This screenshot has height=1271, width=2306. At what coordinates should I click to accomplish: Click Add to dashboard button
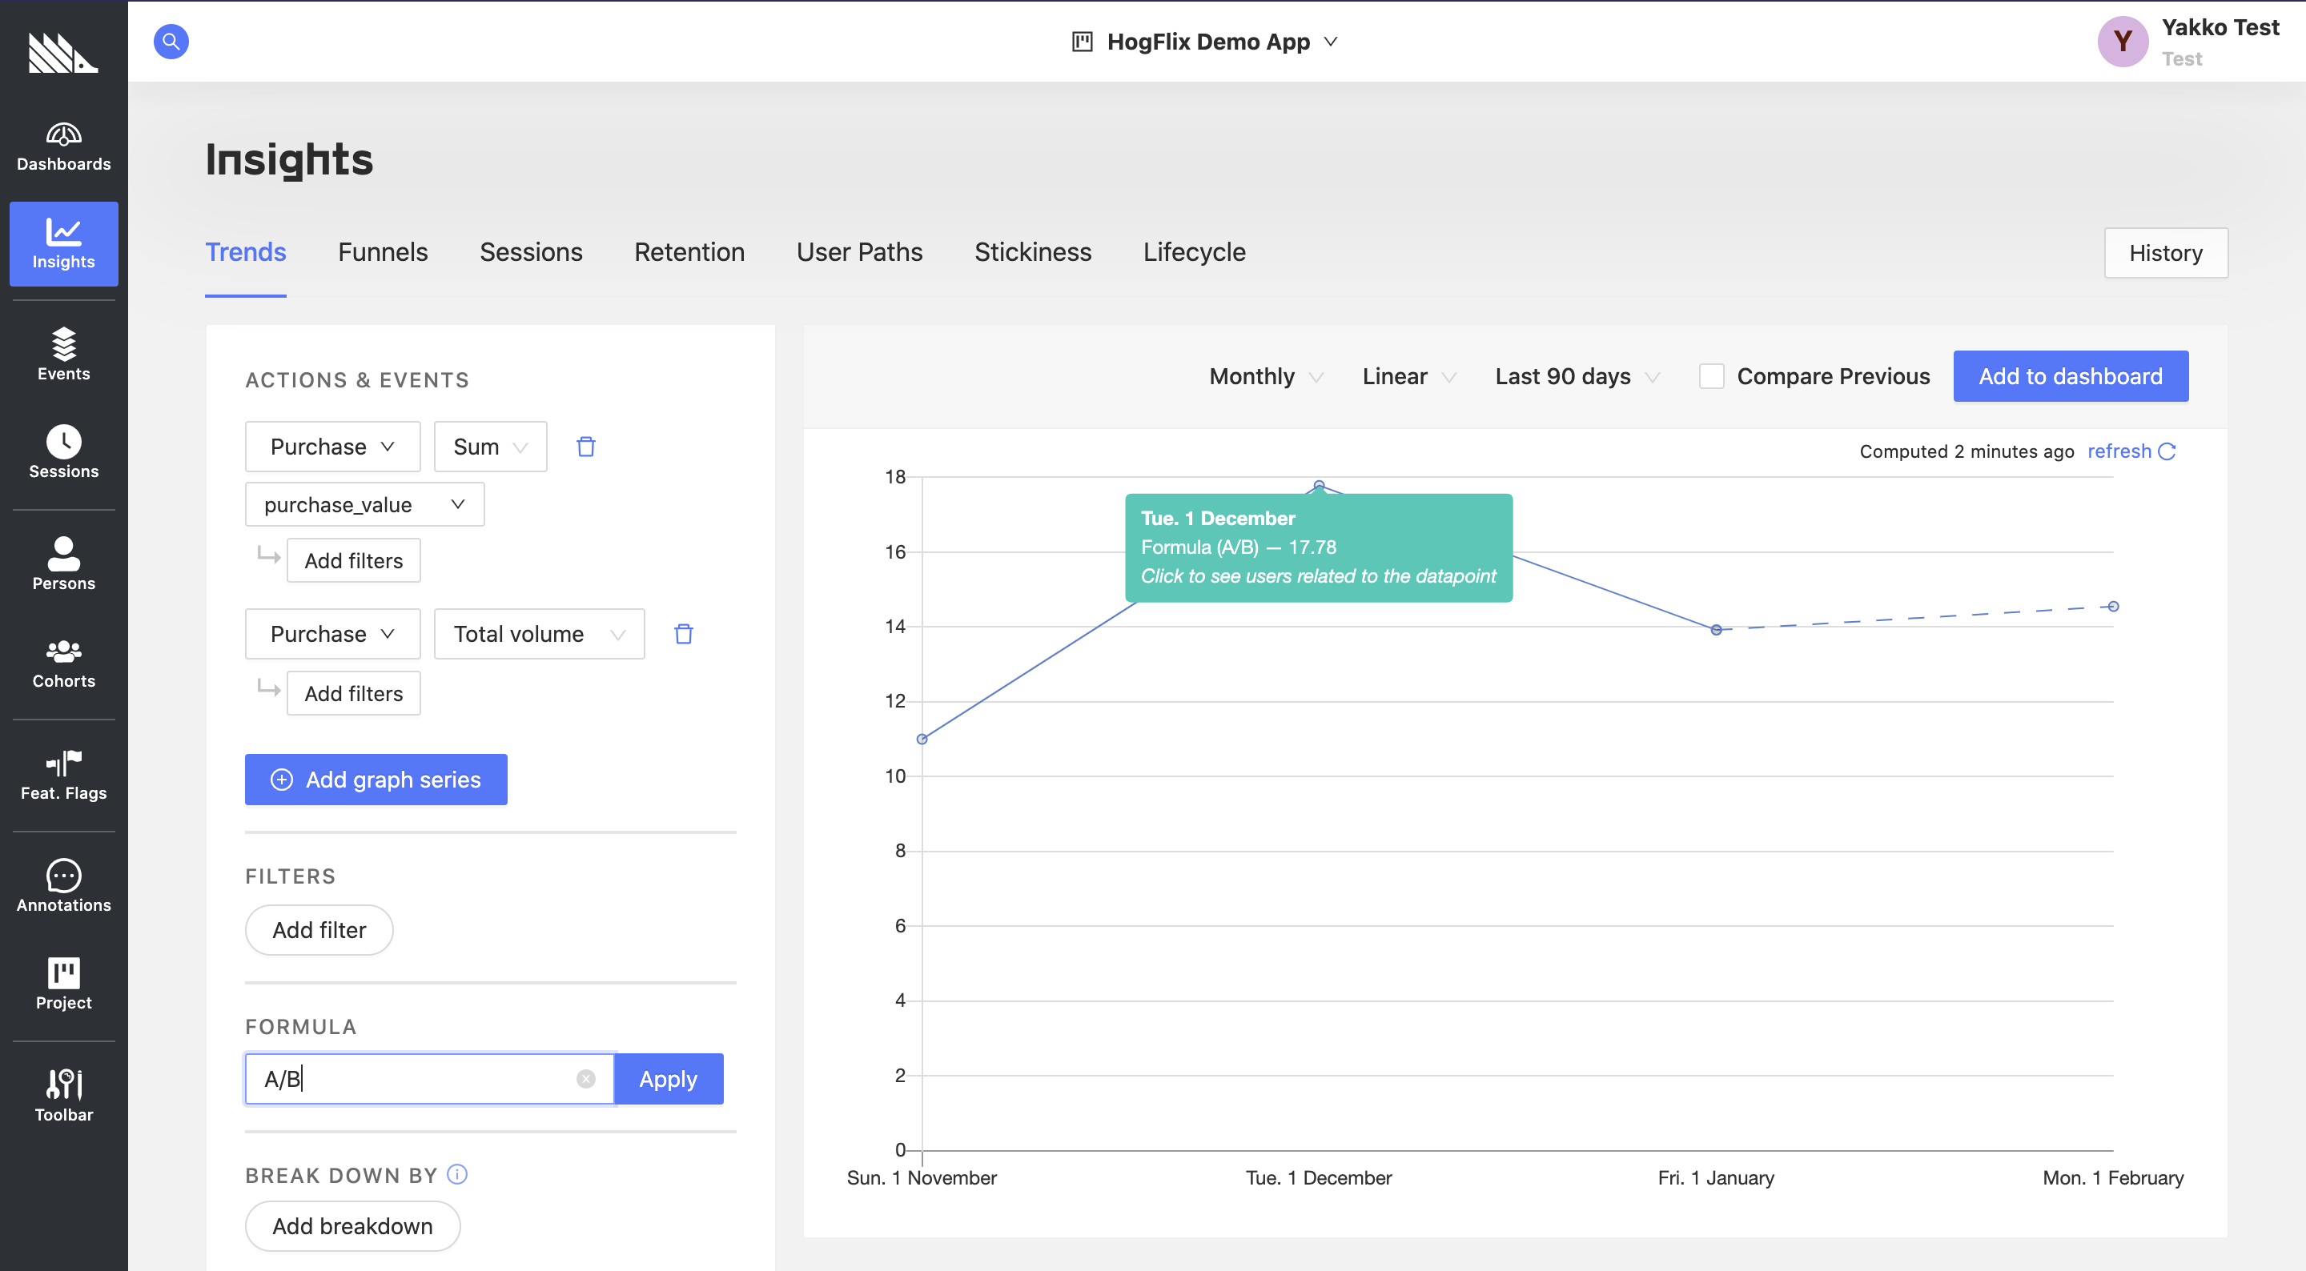[x=2070, y=376]
